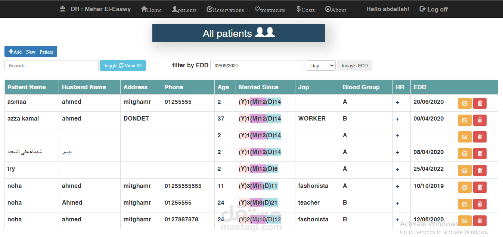Delete the patient with job teacher

(480, 204)
